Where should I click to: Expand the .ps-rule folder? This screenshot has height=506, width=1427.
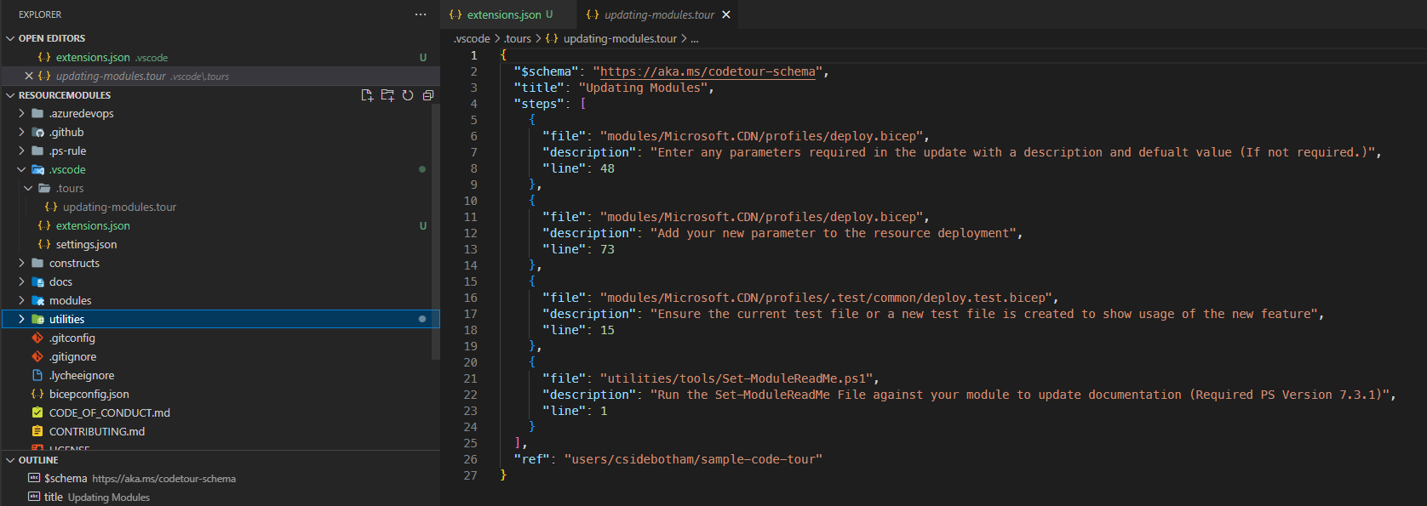[21, 151]
